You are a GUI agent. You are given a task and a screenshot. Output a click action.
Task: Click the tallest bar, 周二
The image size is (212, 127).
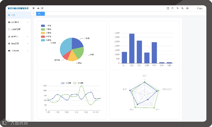pos(132,48)
